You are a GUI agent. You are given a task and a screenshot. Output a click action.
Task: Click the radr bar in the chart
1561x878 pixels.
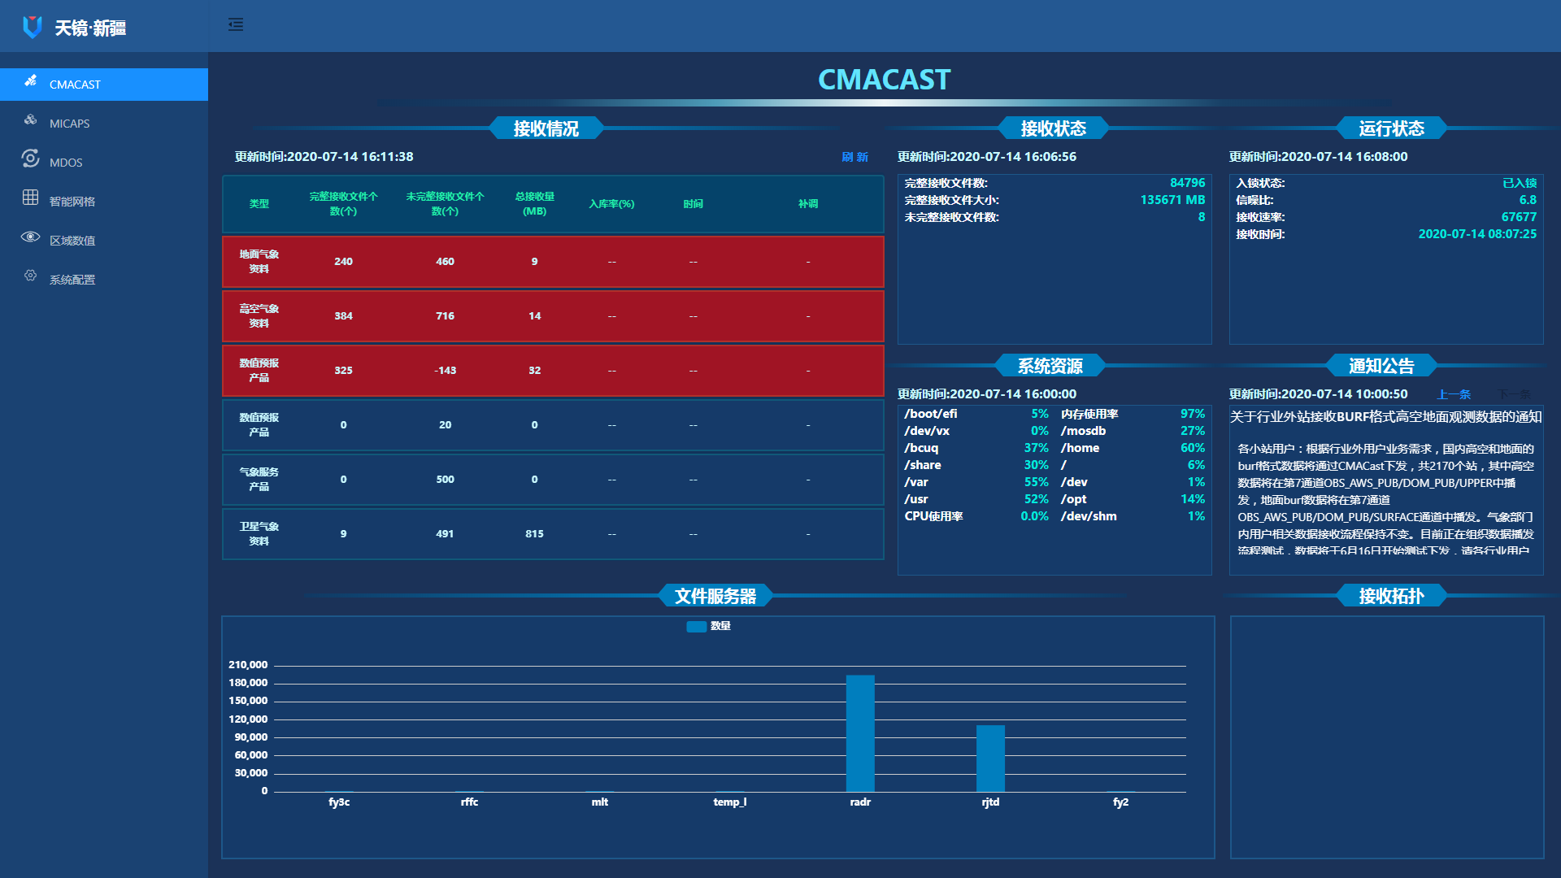tap(860, 733)
